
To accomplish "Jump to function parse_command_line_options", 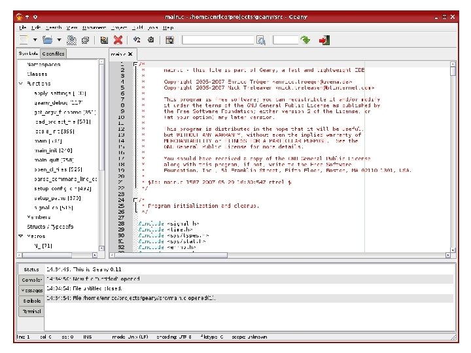I will point(65,179).
